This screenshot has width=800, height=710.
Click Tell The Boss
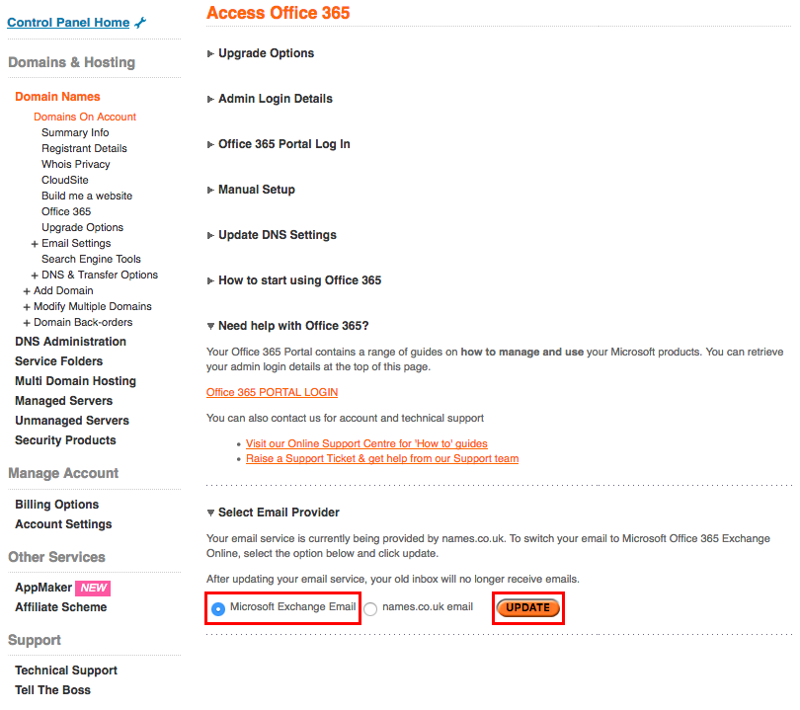(x=52, y=690)
